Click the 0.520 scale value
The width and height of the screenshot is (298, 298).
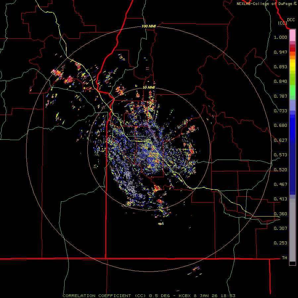tap(280, 170)
